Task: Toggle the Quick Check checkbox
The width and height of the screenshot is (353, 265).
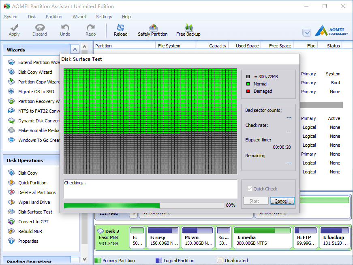Action: tap(250, 189)
